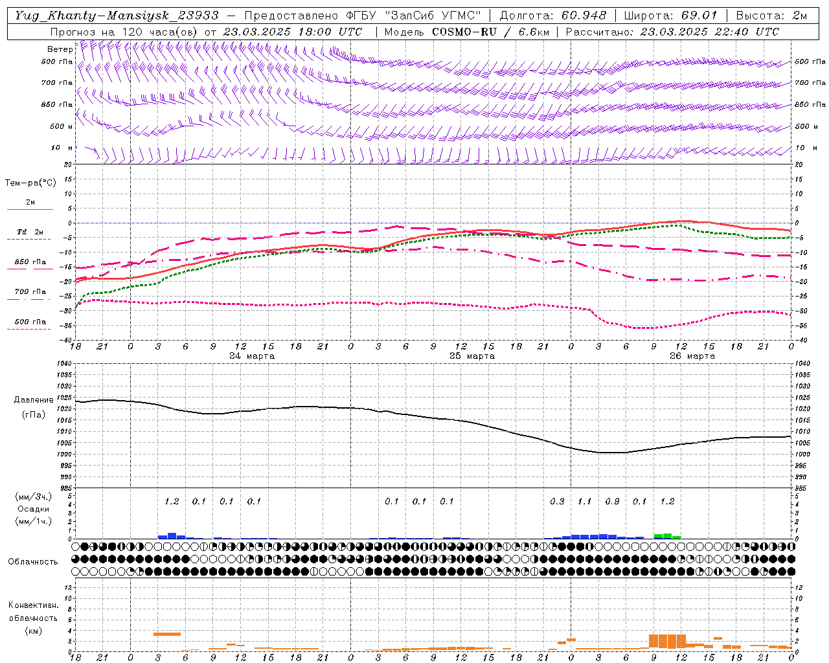The height and width of the screenshot is (663, 829).
Task: Click the 'Рассчитано: 23.03.2025 22:40 UTC' text
Action: pyautogui.click(x=672, y=32)
